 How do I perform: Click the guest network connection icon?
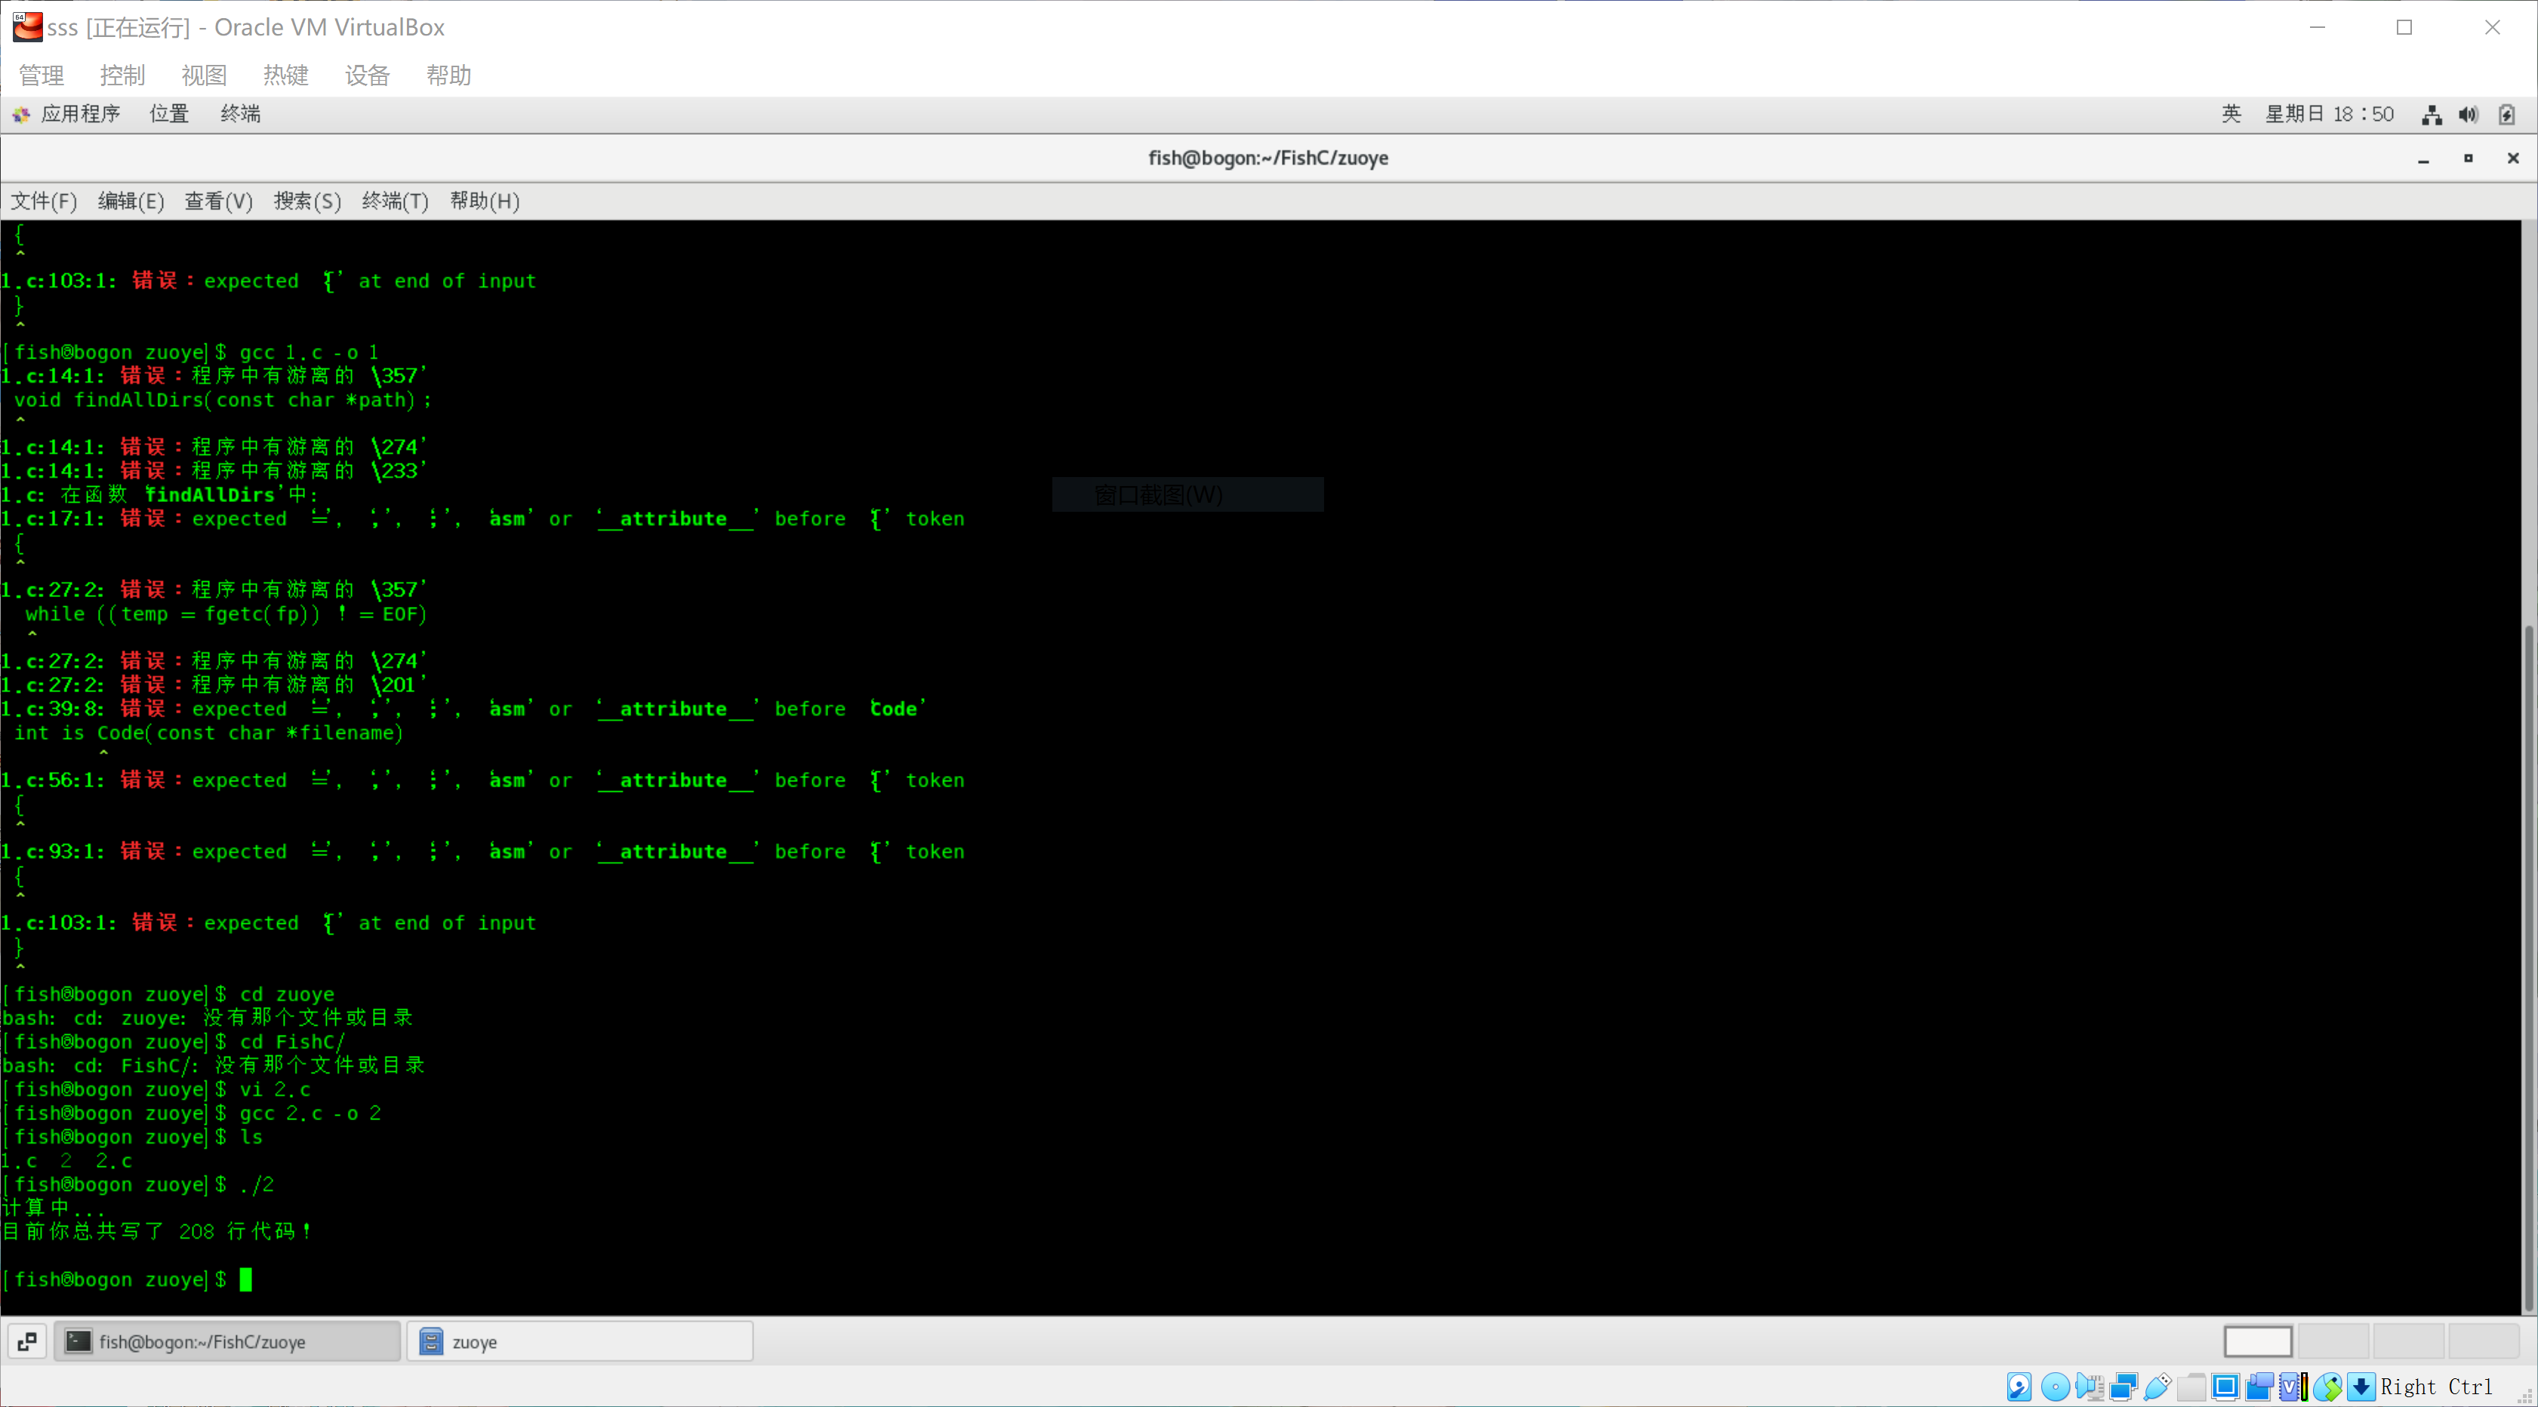(2432, 114)
